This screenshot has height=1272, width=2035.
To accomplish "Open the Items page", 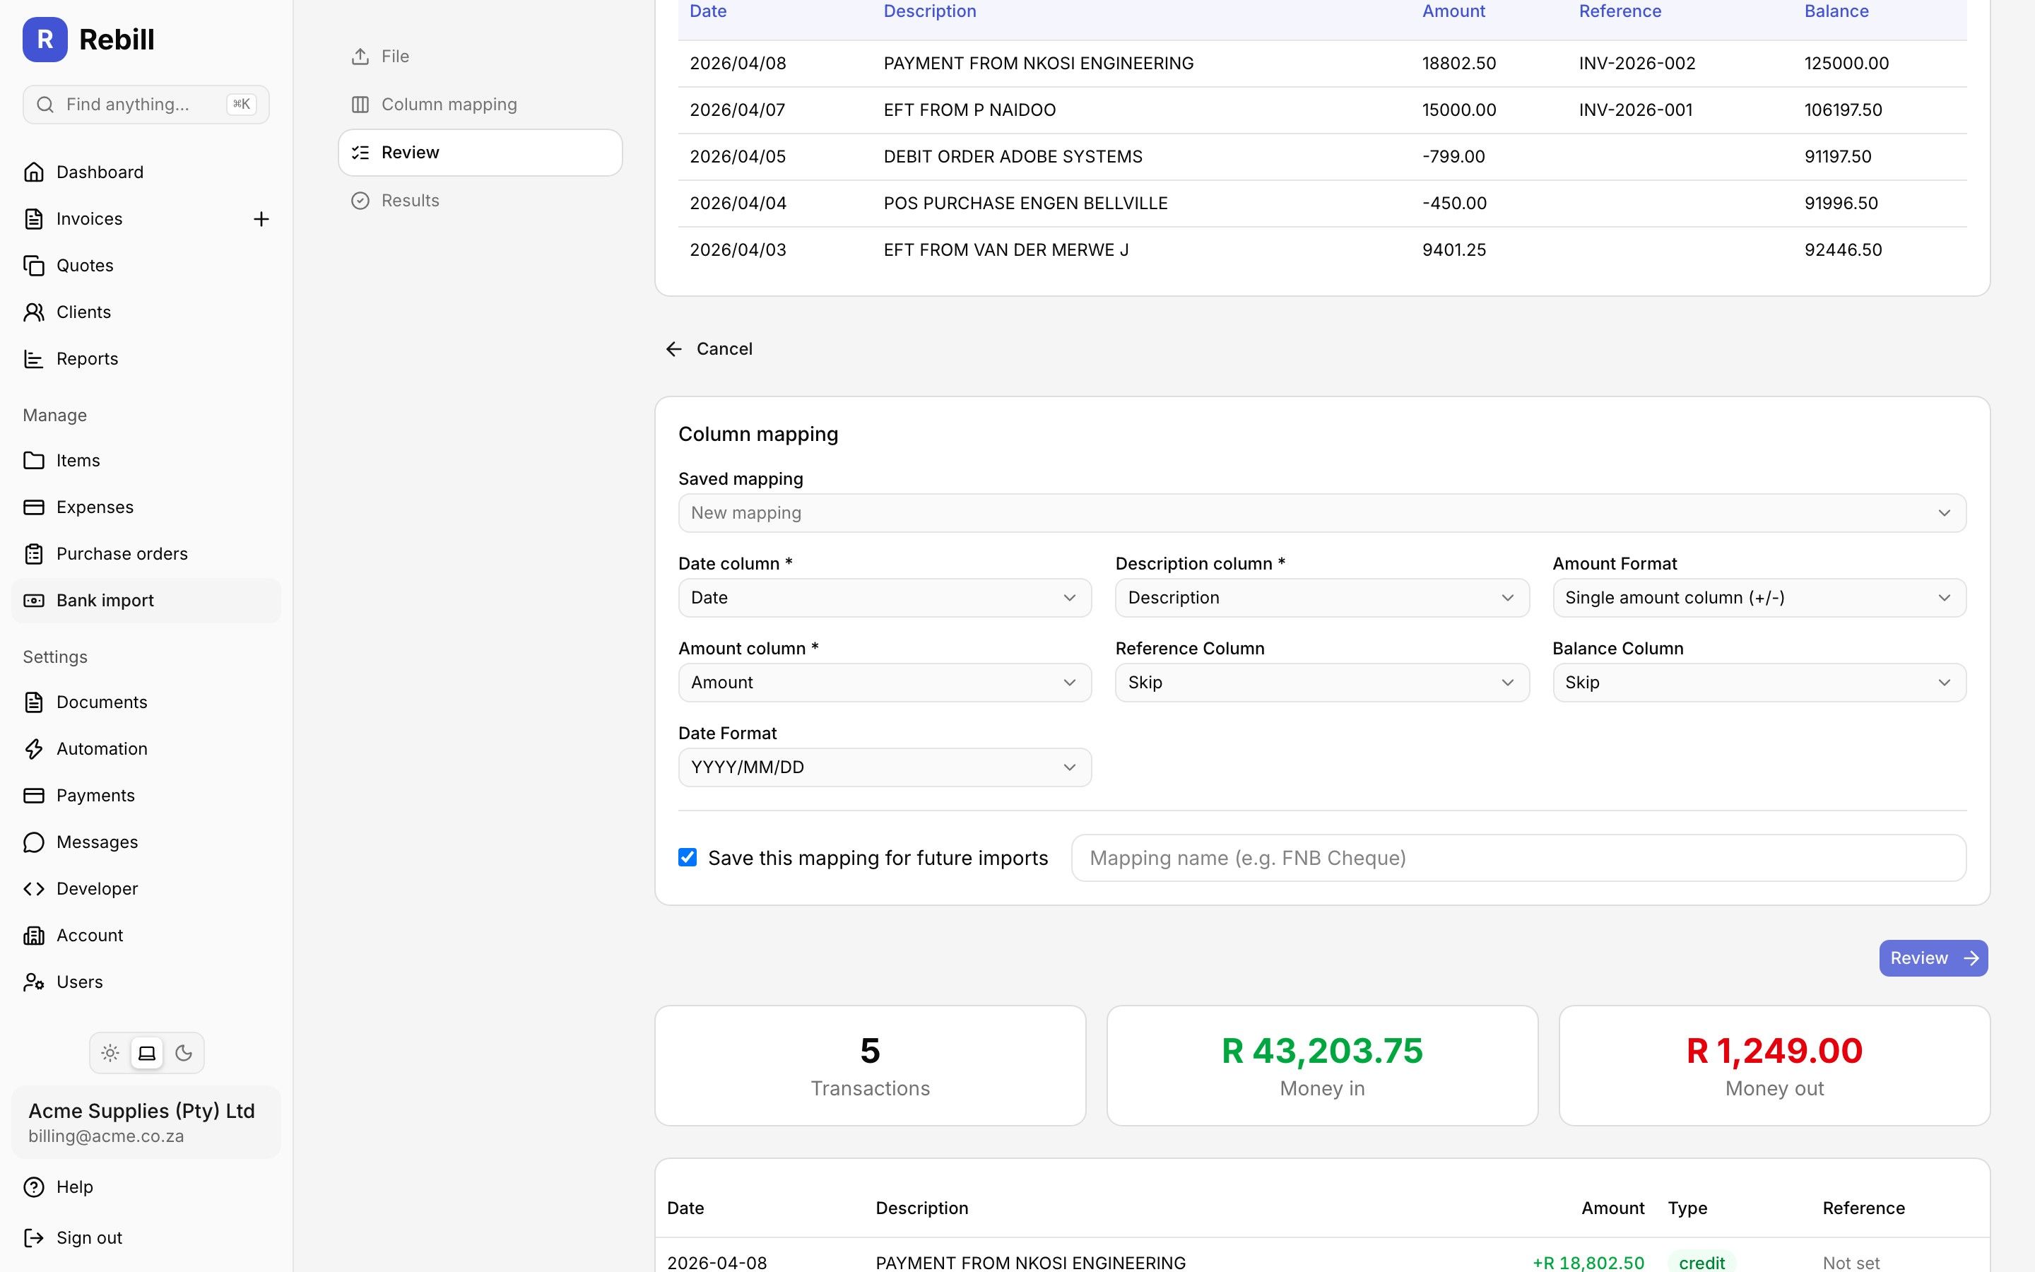I will coord(146,461).
